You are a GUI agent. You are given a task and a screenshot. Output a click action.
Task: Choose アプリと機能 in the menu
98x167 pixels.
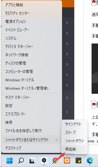pyautogui.click(x=32, y=5)
